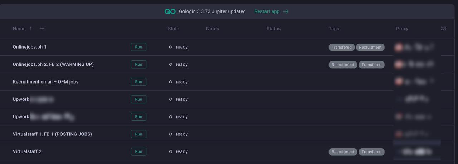
Task: Click the Status column header
Action: coord(273,29)
